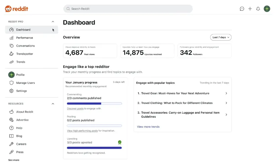Open the green user avatar menu
Screen dimensions: 275x168
tap(267, 9)
